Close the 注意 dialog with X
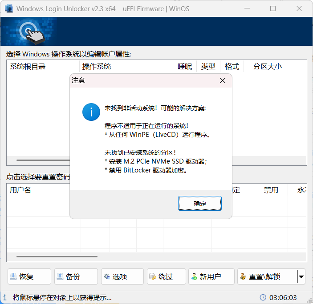 (222, 80)
